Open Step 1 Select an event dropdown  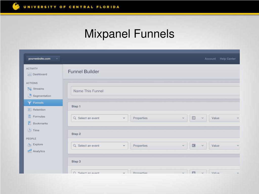coord(100,118)
